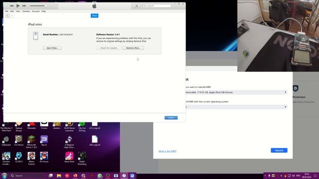Click the taskbar clock and date
Viewport: 319px width, 179px height.
307,176
